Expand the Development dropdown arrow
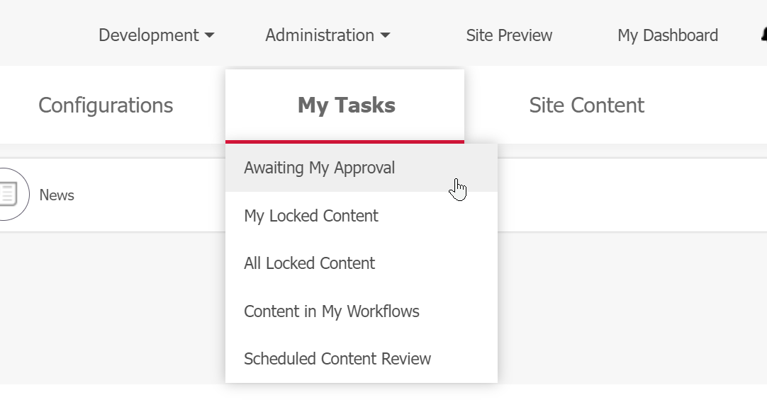The image size is (767, 419). click(210, 35)
